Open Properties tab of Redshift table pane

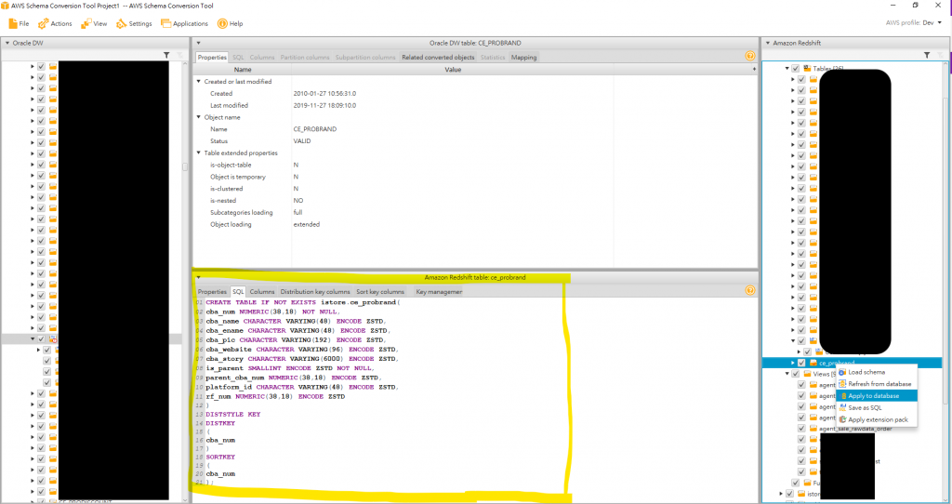(x=212, y=291)
